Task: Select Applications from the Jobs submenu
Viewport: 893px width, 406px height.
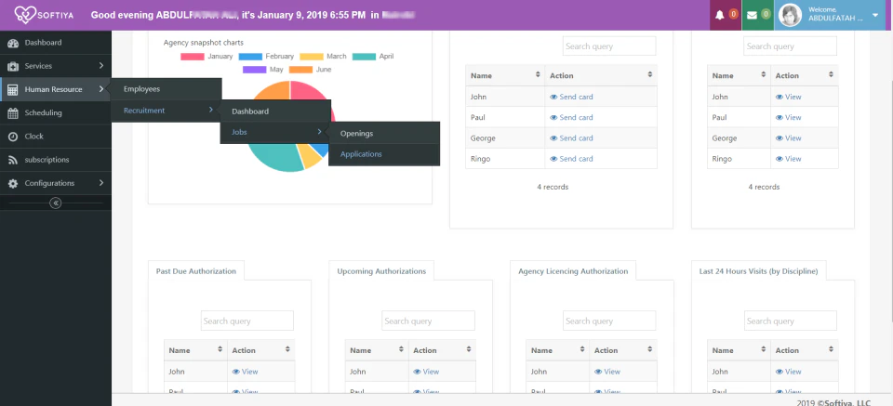Action: point(362,154)
